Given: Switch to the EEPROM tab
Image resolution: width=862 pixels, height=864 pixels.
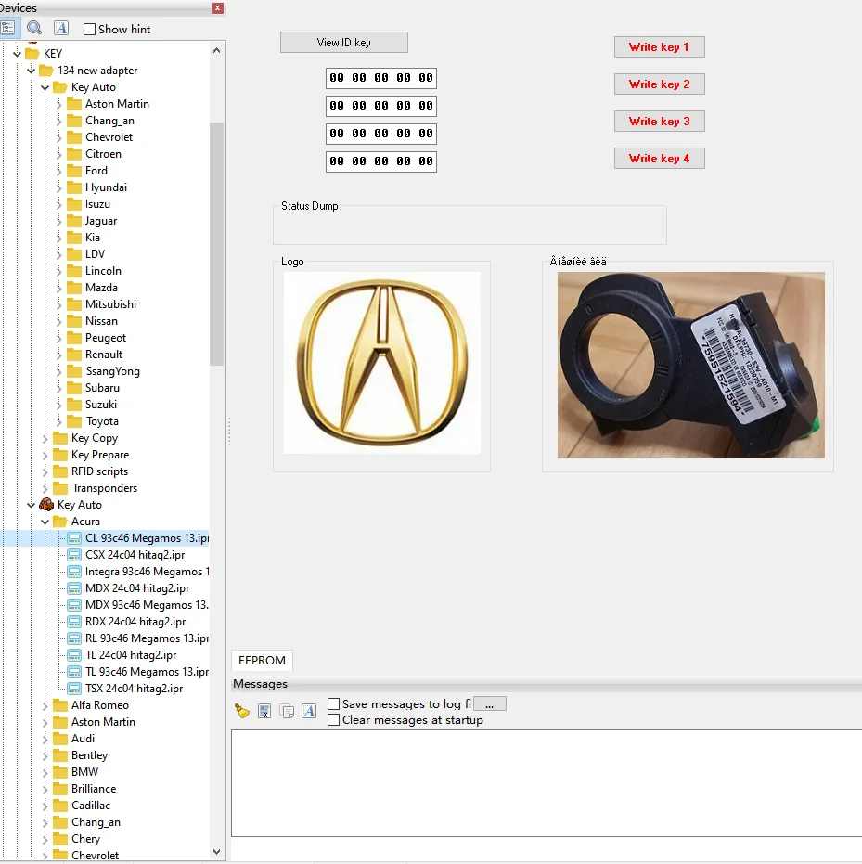Looking at the screenshot, I should tap(262, 661).
